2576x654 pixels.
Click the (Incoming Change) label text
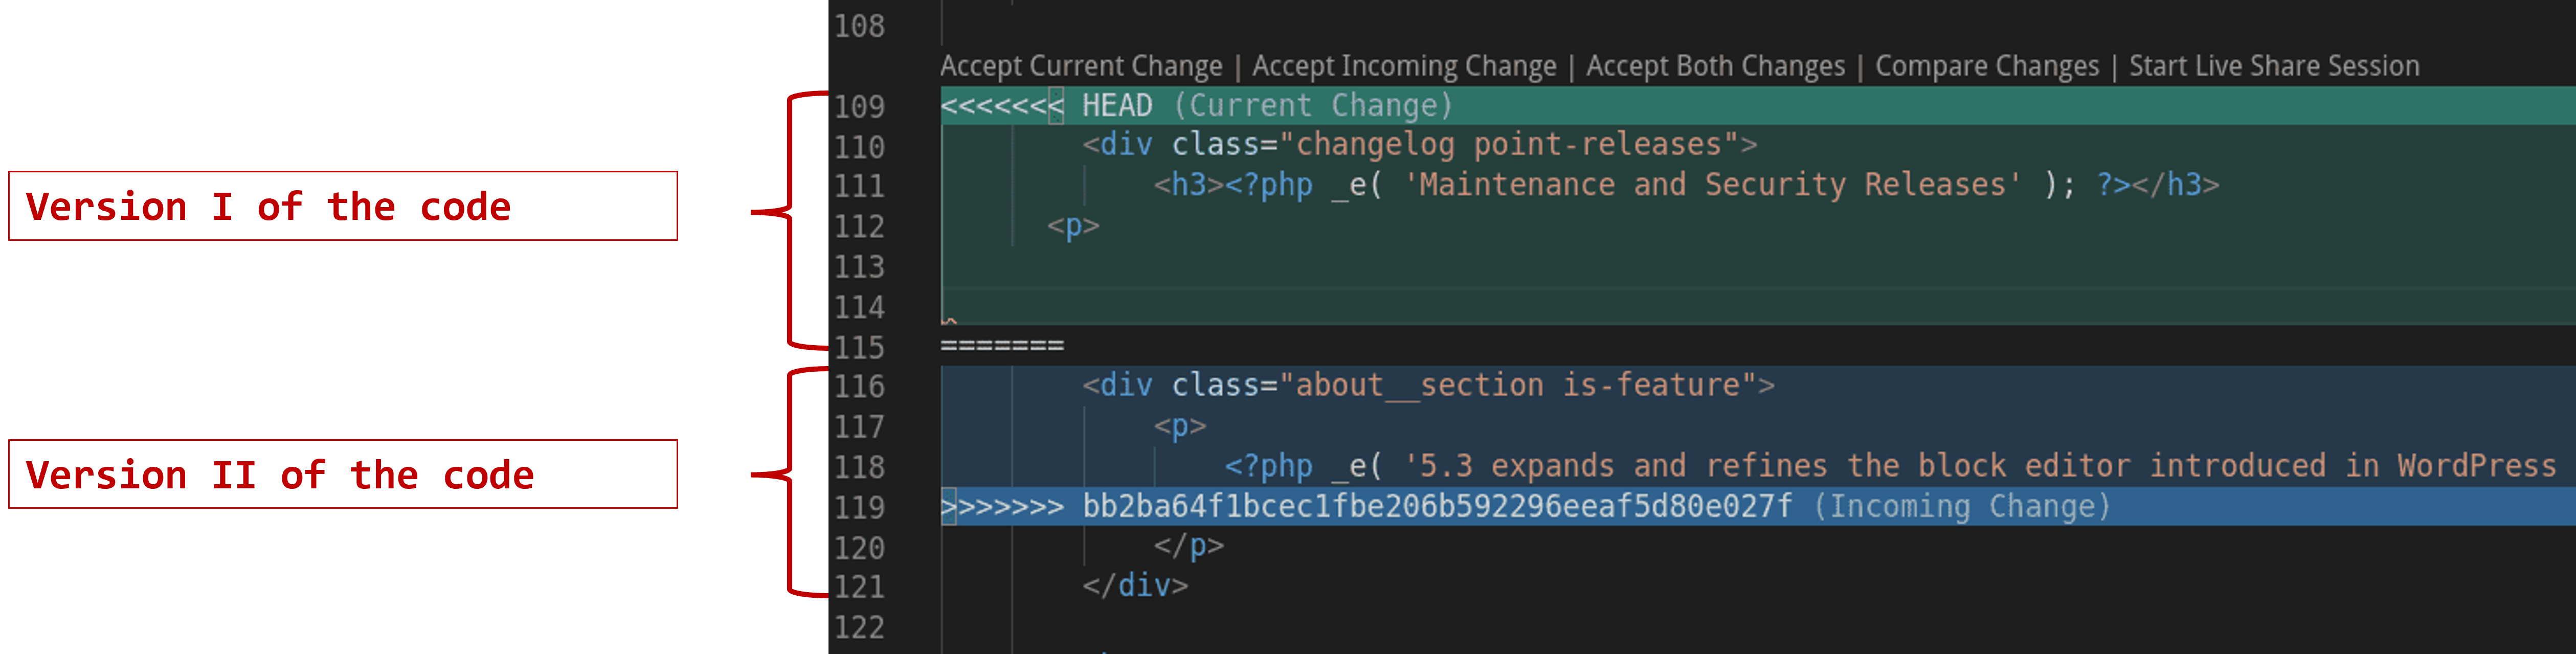[1961, 507]
